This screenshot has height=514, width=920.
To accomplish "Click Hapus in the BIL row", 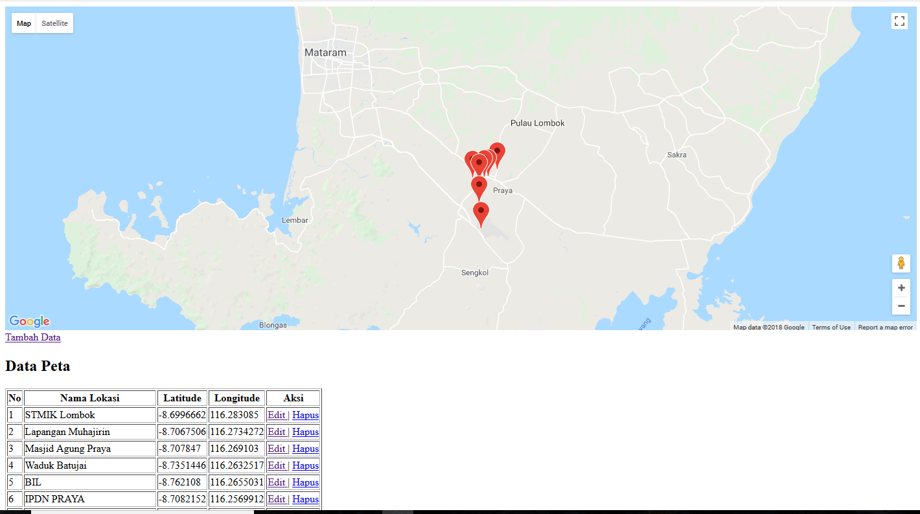I will tap(305, 482).
